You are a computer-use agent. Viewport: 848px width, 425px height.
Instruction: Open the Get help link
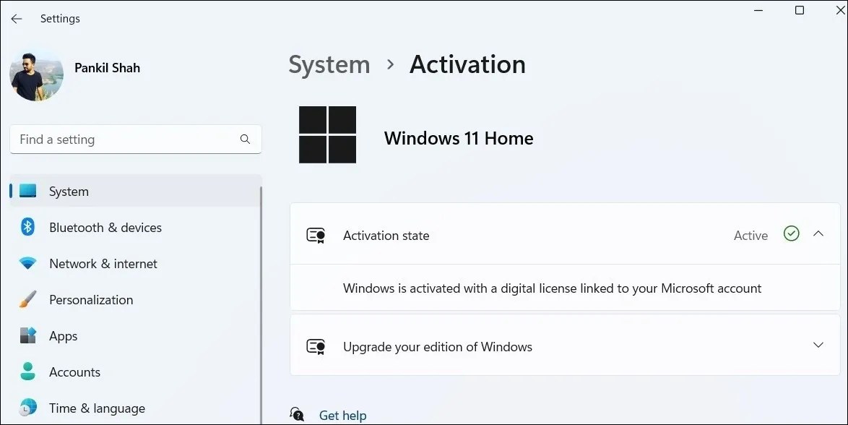[342, 414]
